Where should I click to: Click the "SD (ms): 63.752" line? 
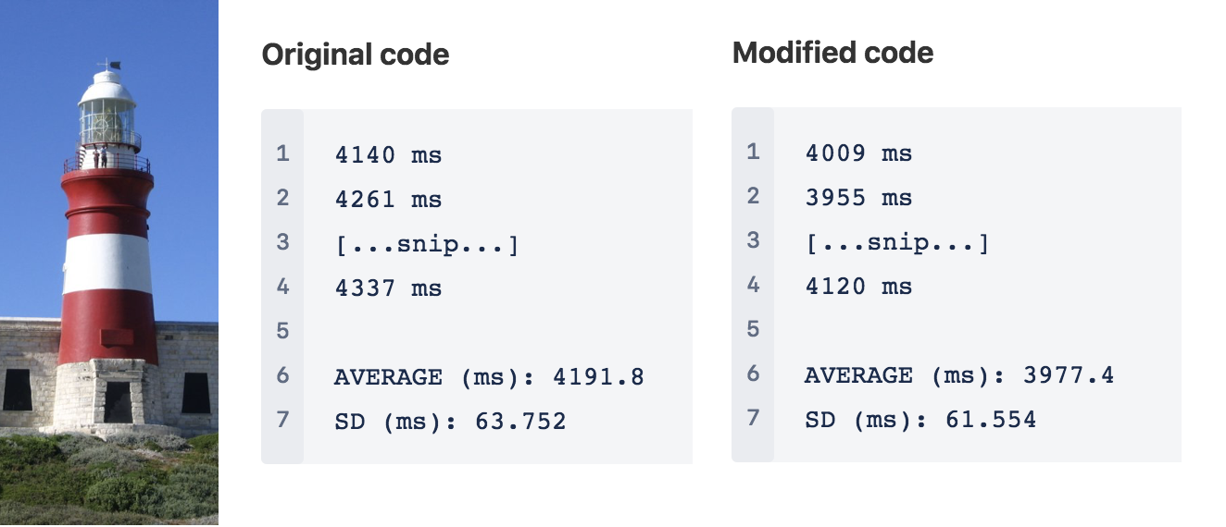(x=450, y=422)
